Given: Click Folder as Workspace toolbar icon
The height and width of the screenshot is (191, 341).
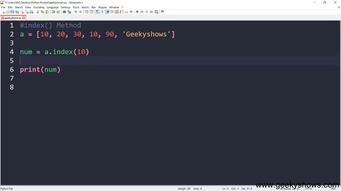Looking at the screenshot, I should pos(126,12).
